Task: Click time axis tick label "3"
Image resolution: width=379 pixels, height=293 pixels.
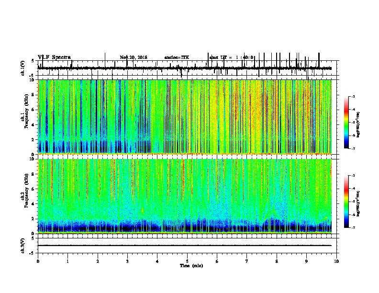Action: pos(127,261)
